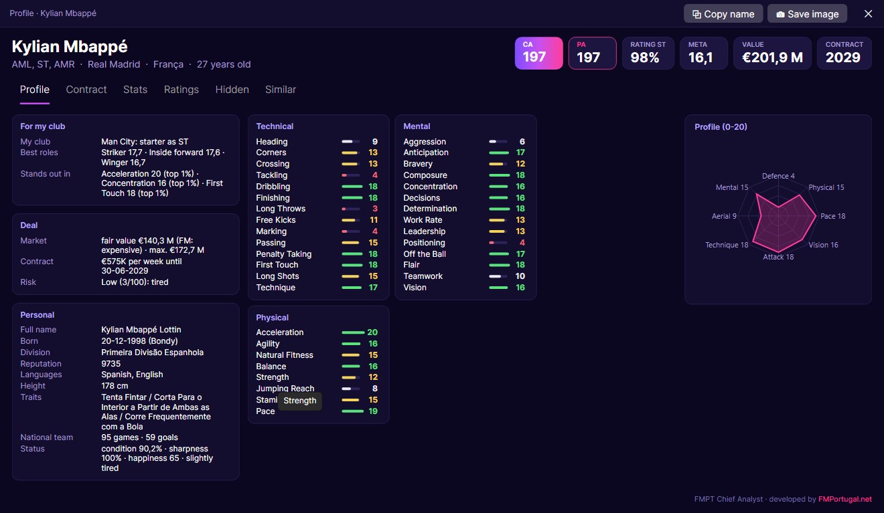Click the Jumping Reach label

point(285,389)
